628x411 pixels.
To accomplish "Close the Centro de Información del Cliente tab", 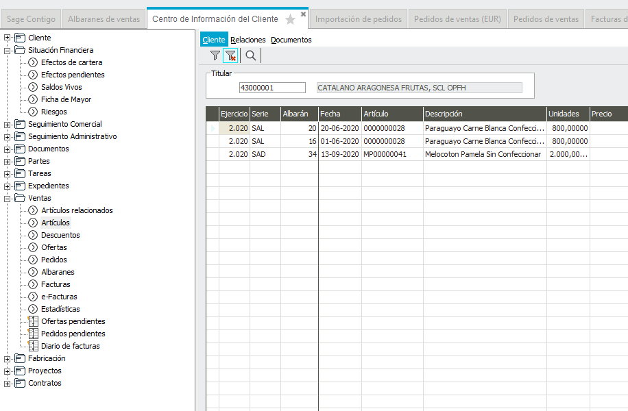I will pos(303,14).
